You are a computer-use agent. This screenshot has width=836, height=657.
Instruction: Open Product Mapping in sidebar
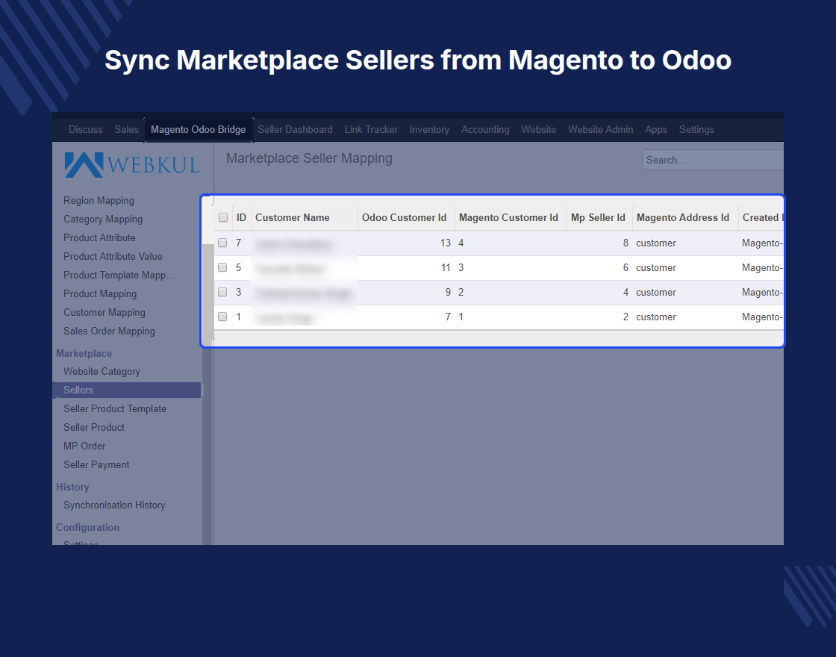(x=100, y=294)
